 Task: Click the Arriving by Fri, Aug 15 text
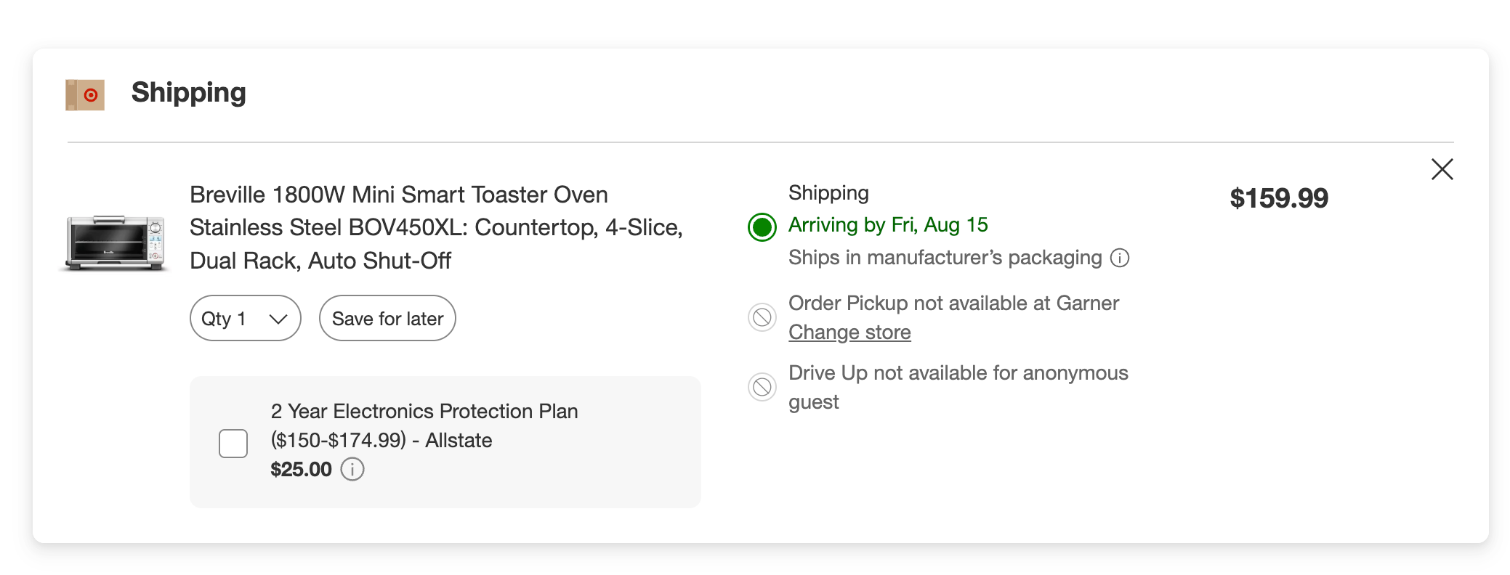coord(888,225)
